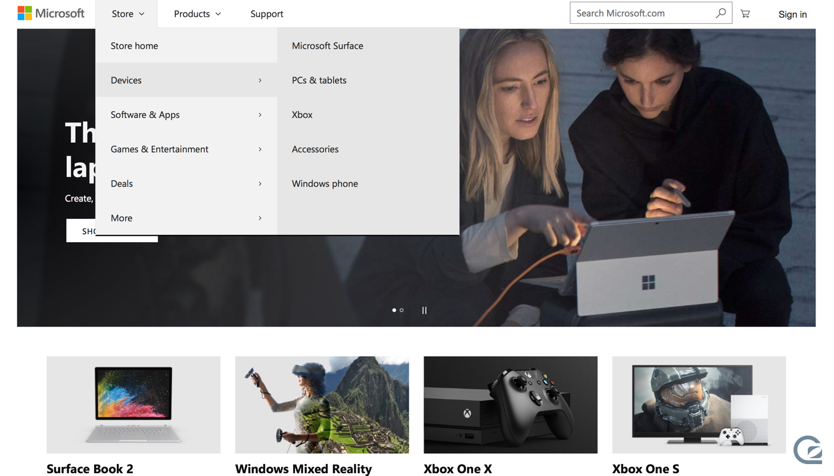
Task: Expand the More submenu arrow
Action: [x=260, y=218]
